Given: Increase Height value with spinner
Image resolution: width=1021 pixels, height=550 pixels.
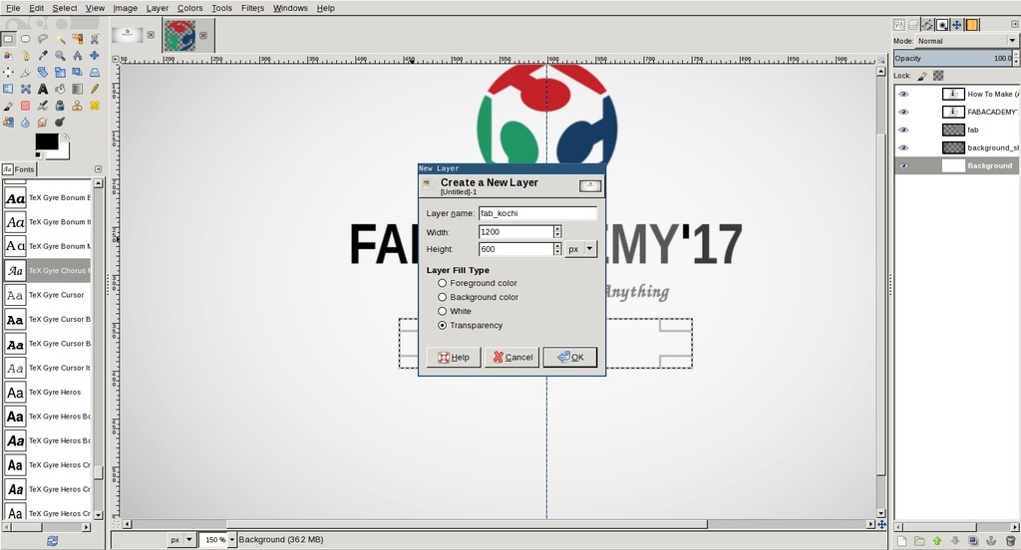Looking at the screenshot, I should point(557,245).
